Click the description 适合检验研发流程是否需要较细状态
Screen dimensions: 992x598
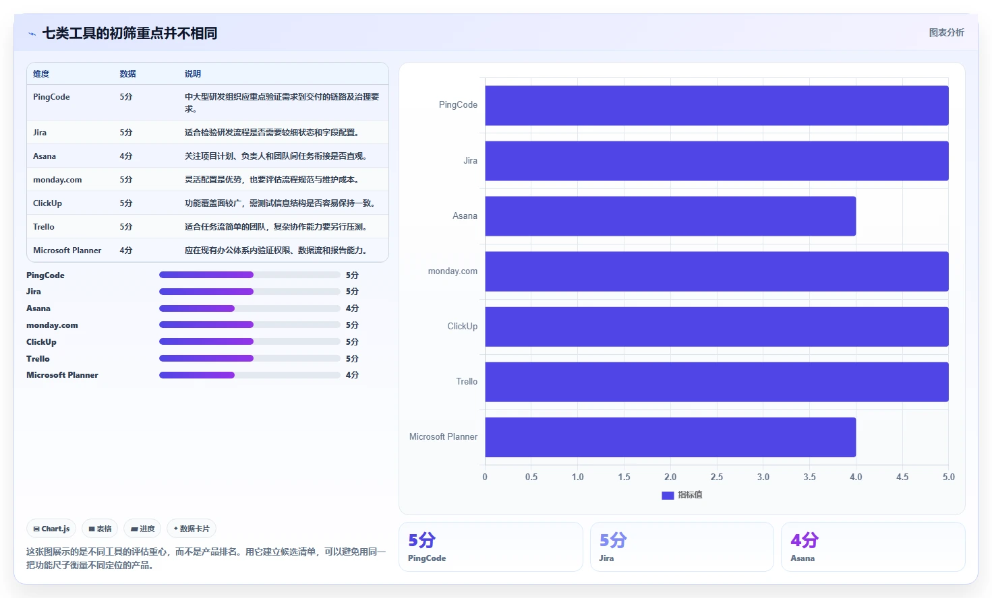(272, 133)
